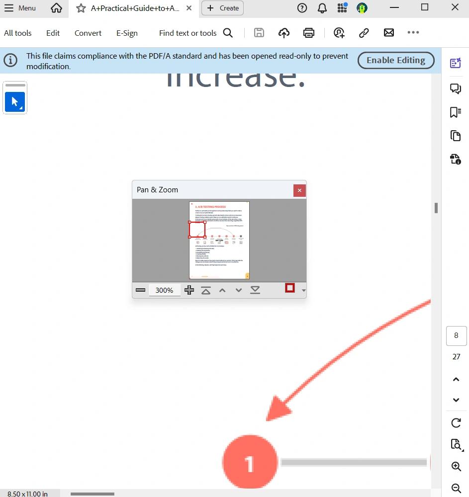Print the document
This screenshot has width=469, height=497.
click(x=308, y=33)
